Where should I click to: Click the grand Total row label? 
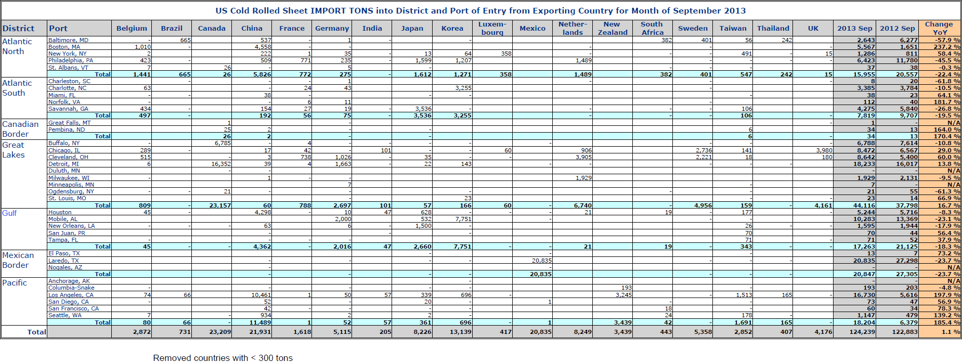[36, 332]
